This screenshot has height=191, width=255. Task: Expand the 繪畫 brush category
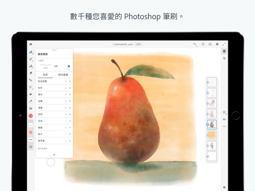(54, 128)
